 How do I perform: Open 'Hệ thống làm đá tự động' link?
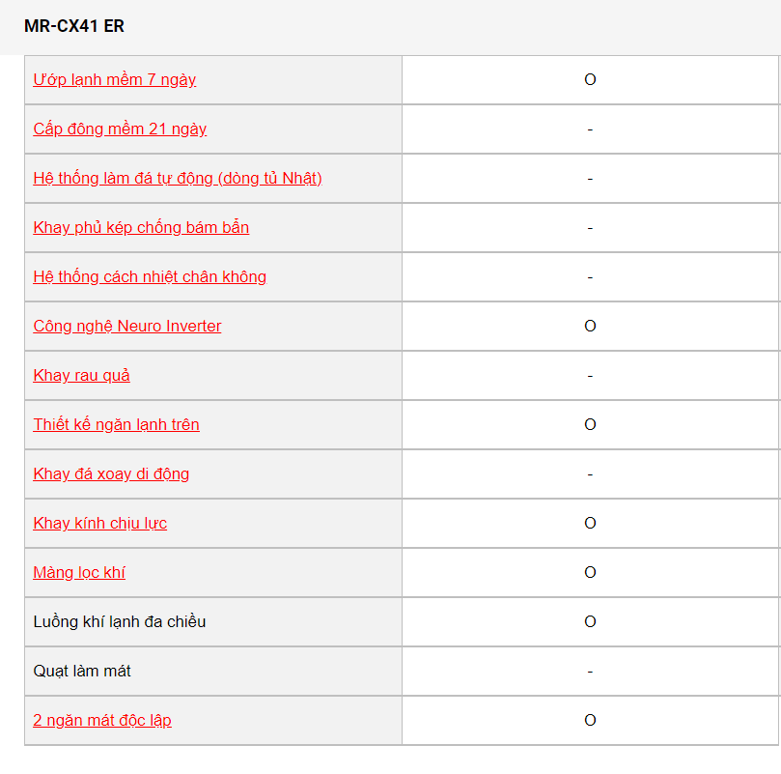[x=178, y=179]
